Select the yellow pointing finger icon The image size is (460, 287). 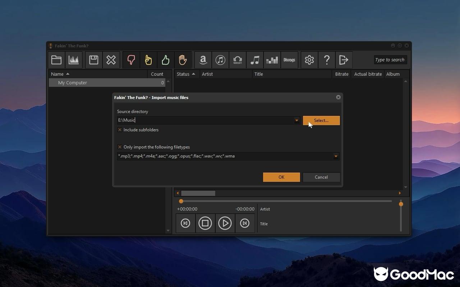148,60
